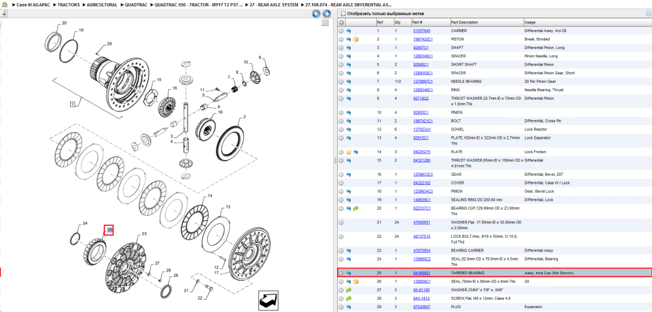Open part number 1270697C1 link
The height and width of the screenshot is (312, 652).
423,81
